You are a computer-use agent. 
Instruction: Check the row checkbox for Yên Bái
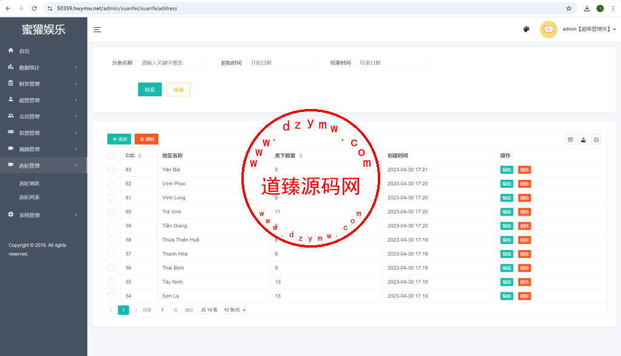point(111,170)
